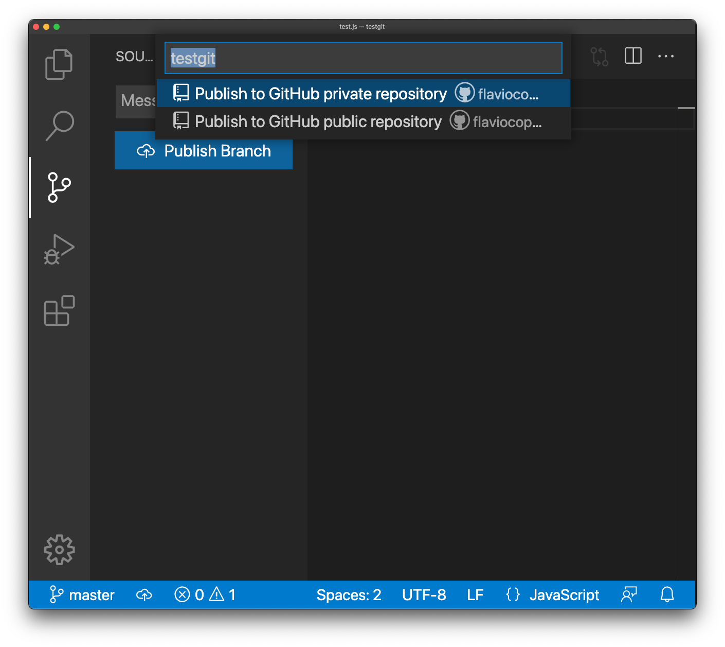Split the editor

pos(633,56)
